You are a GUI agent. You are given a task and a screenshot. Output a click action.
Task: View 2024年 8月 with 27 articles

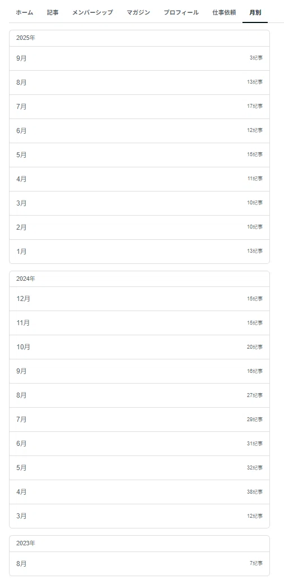139,395
